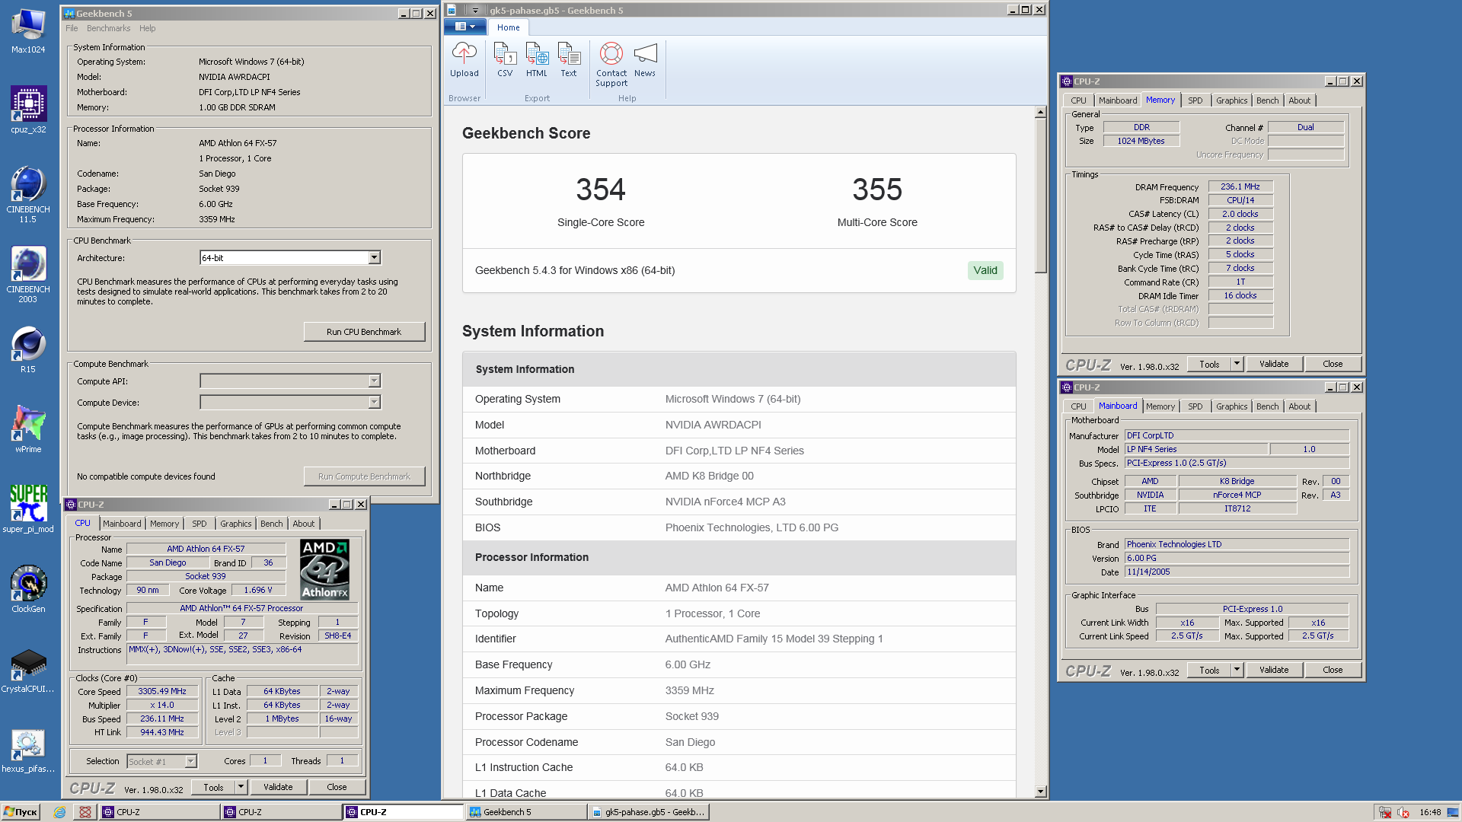The image size is (1462, 822).
Task: Open Tools dropdown arrow in bottom-left CPU-Z
Action: coord(241,788)
